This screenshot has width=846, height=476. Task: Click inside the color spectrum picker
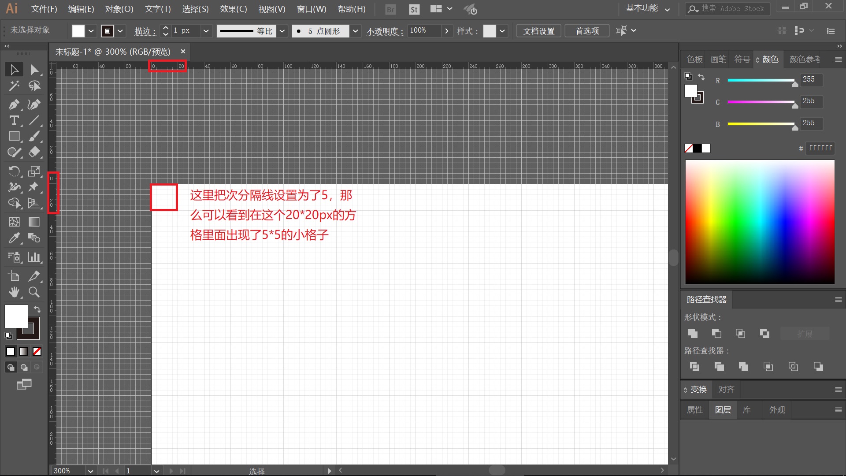[x=760, y=222]
